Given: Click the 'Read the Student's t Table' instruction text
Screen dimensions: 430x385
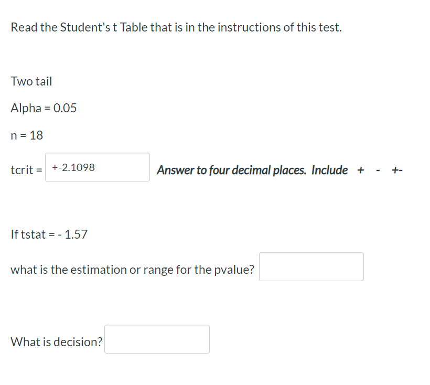Looking at the screenshot, I should point(176,27).
